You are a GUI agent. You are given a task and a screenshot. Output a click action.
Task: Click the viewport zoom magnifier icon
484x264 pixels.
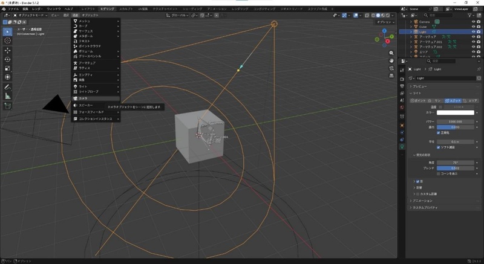(391, 53)
